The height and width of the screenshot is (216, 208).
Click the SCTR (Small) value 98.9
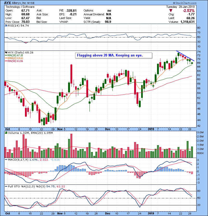point(108,22)
